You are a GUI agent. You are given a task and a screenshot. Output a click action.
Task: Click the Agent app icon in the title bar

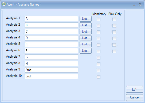point(4,4)
